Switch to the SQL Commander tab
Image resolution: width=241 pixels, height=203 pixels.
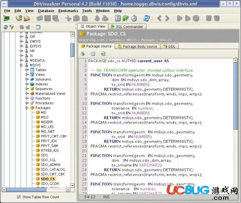pos(127,26)
